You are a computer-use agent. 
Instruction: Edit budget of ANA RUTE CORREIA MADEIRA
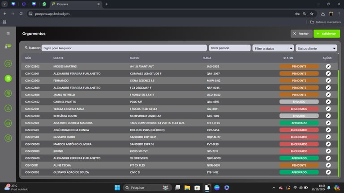tap(328, 123)
